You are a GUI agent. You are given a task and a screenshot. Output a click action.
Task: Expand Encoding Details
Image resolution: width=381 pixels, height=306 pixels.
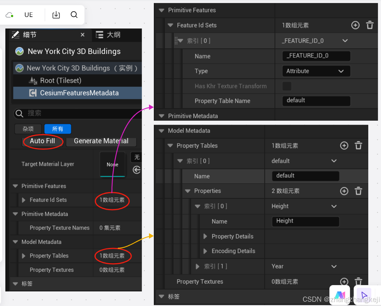[x=206, y=251]
